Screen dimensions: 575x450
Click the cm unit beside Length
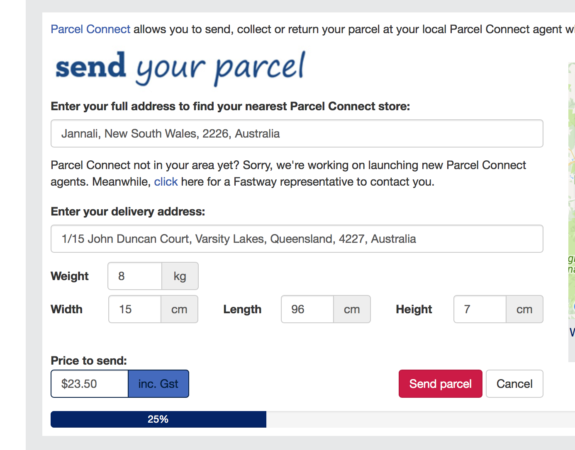click(x=352, y=309)
